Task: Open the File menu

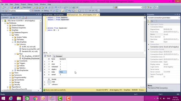Action: pos(2,4)
